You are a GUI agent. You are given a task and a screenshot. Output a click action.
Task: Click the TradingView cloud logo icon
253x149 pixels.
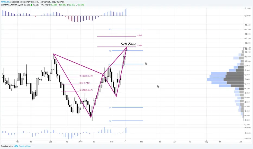click(16, 146)
